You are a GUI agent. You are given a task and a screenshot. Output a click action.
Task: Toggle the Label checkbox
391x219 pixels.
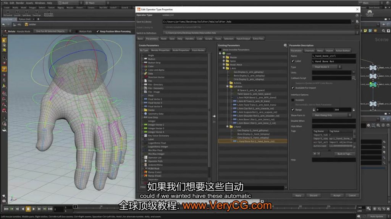[x=293, y=61]
